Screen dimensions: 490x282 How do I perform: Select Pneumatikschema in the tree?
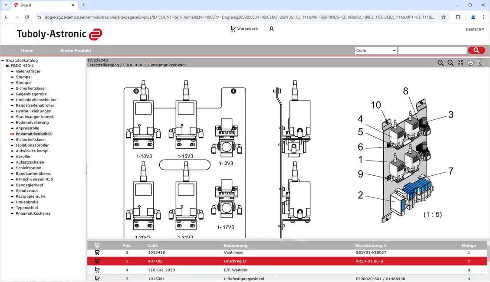pos(33,213)
